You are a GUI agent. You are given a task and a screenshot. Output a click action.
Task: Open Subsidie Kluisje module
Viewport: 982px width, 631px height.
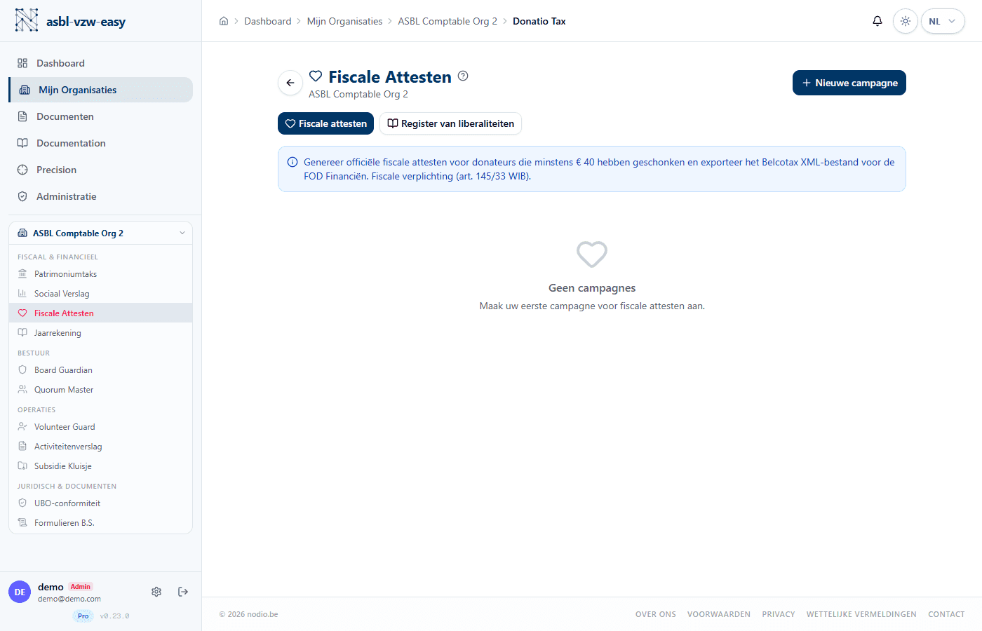(100, 466)
